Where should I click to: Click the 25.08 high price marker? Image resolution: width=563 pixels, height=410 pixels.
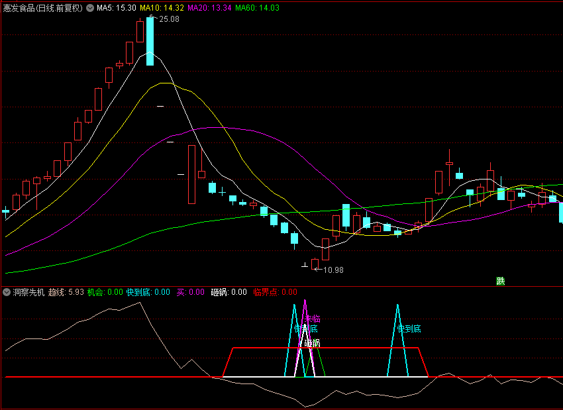click(x=169, y=19)
